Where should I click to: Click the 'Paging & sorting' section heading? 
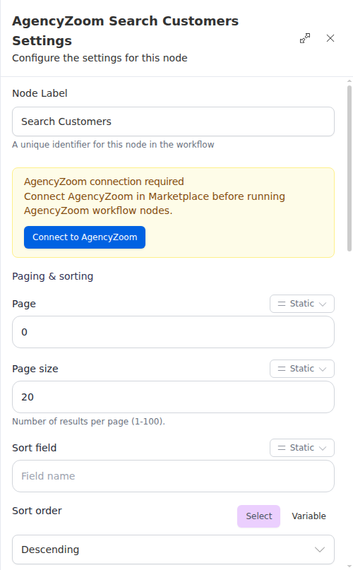click(x=53, y=276)
